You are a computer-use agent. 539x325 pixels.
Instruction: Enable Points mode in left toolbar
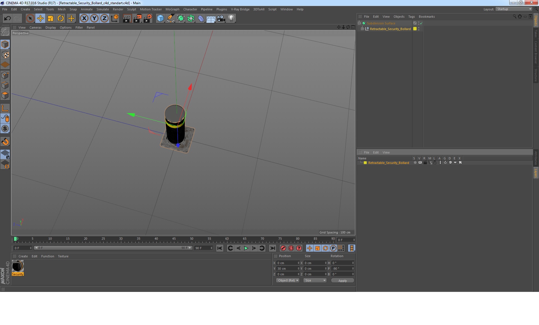coord(5,75)
